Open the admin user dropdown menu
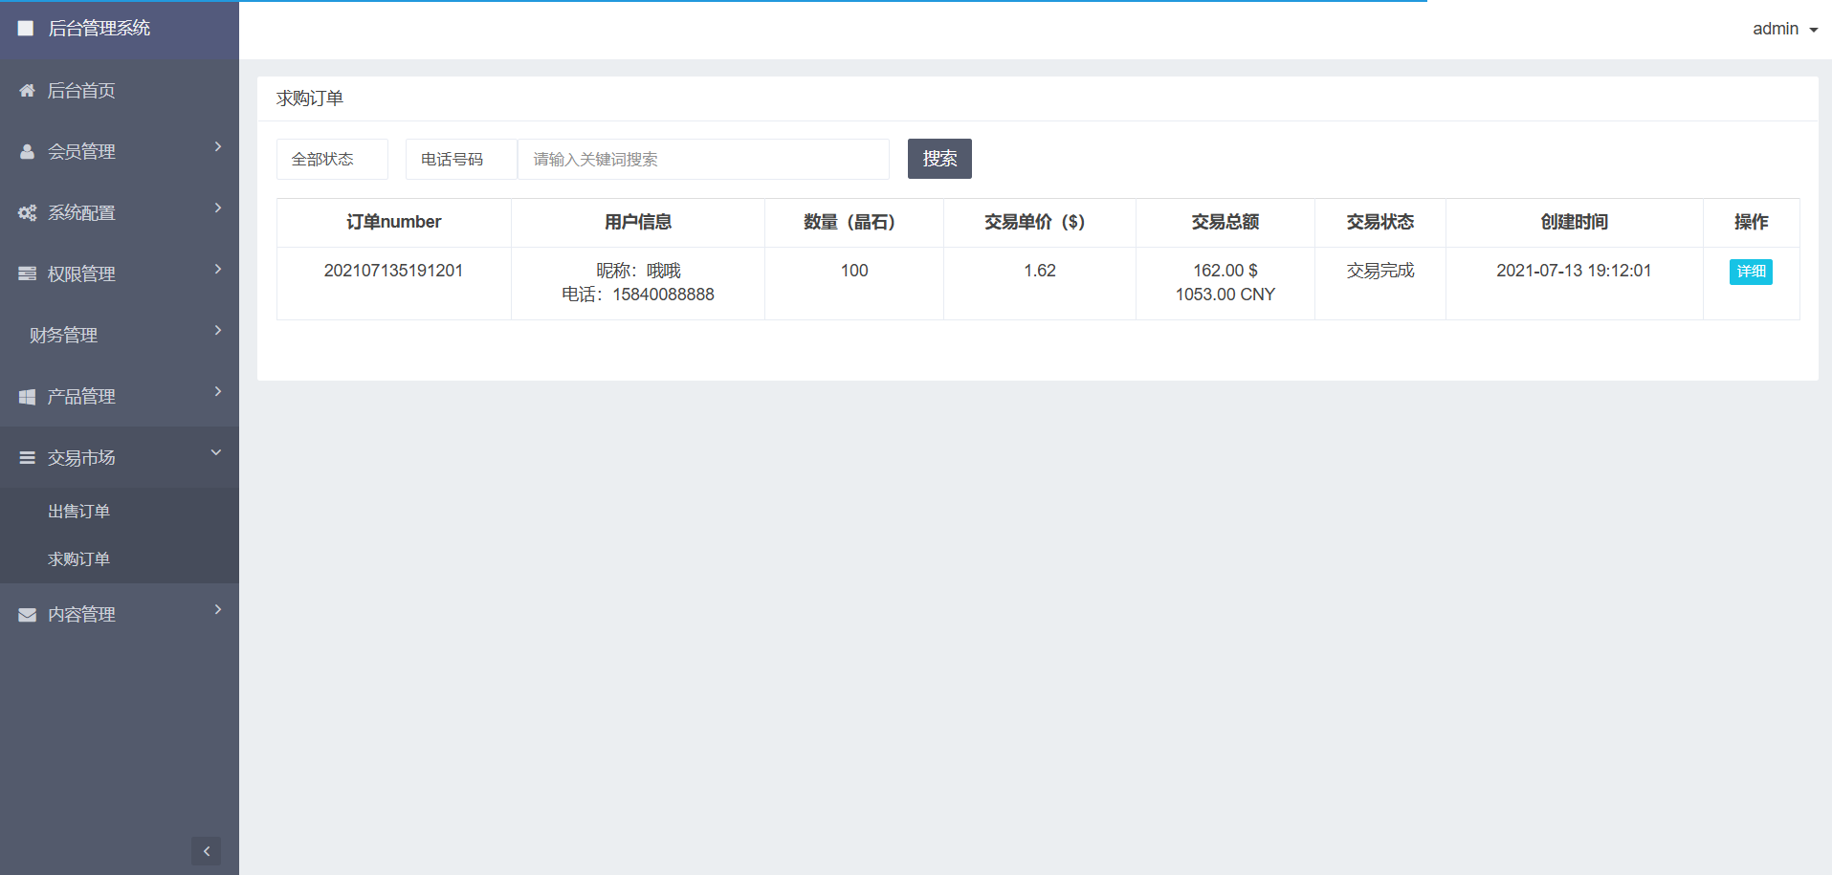The width and height of the screenshot is (1832, 875). coord(1784,29)
